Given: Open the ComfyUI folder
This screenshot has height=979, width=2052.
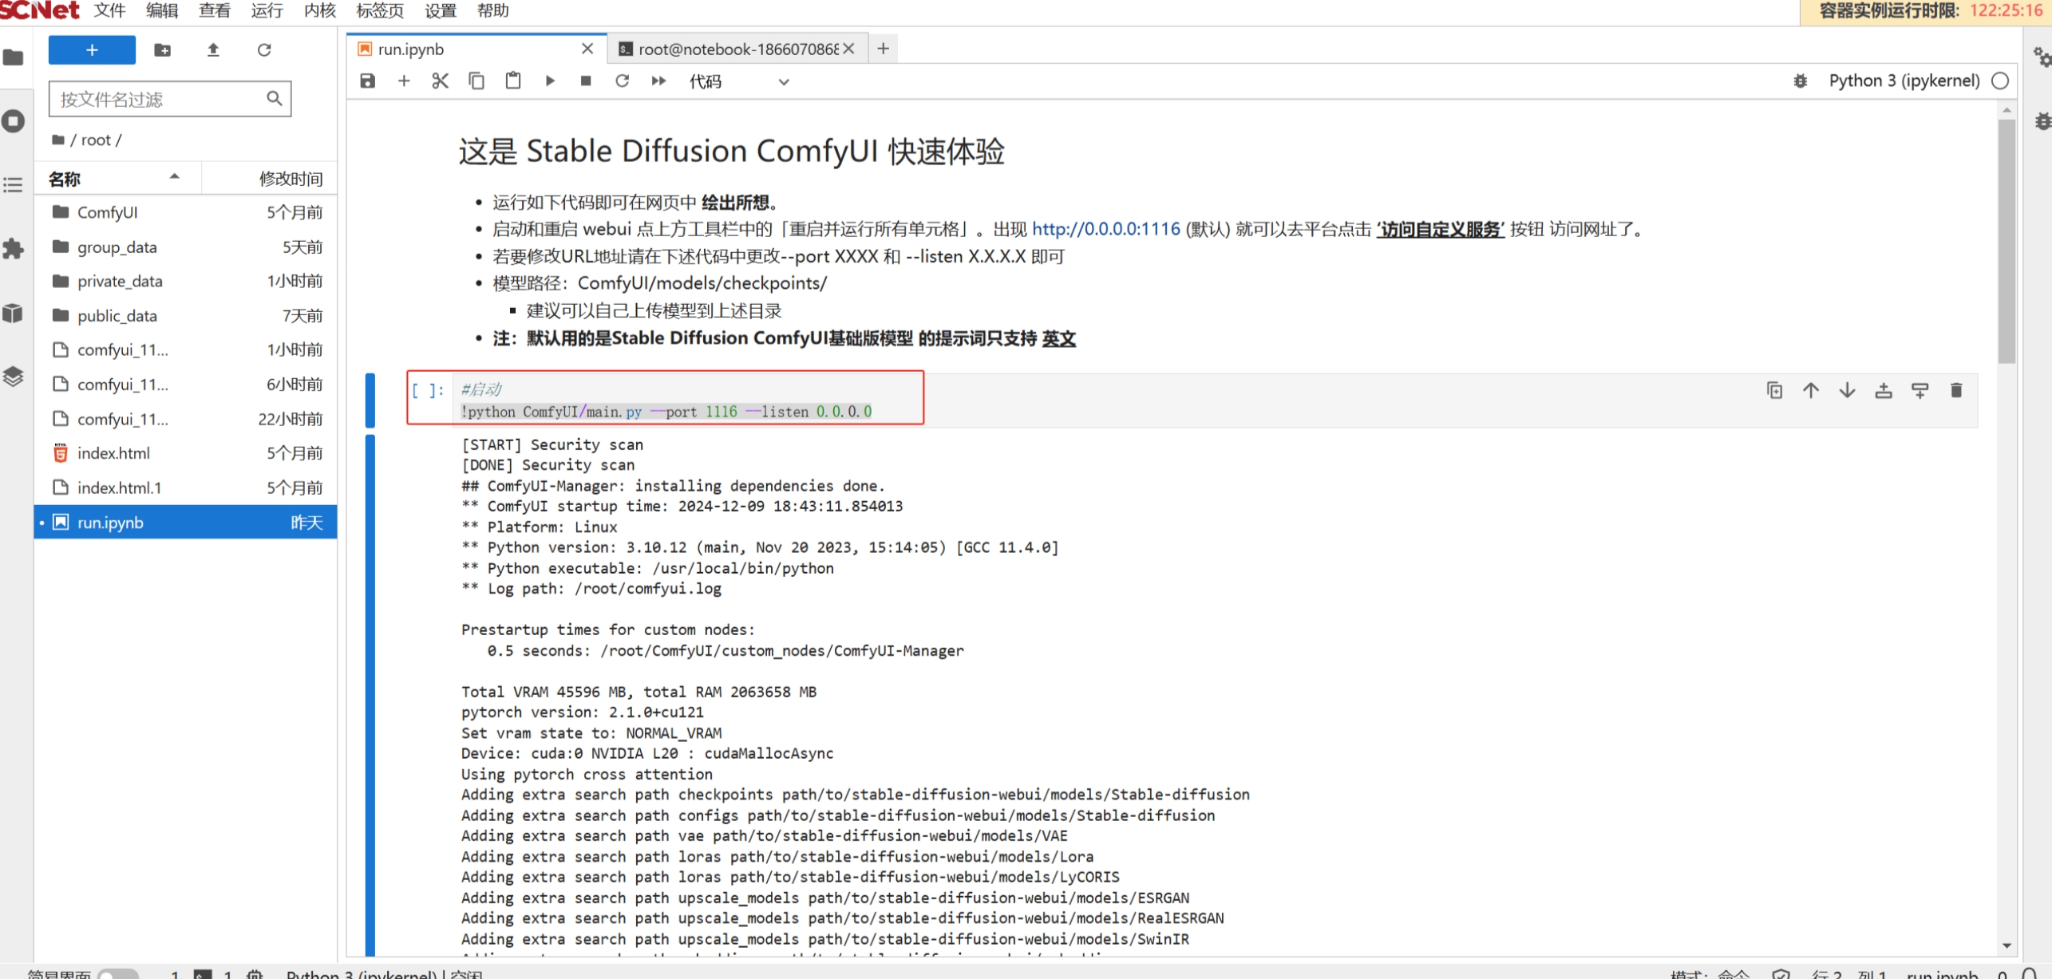Looking at the screenshot, I should click(107, 212).
